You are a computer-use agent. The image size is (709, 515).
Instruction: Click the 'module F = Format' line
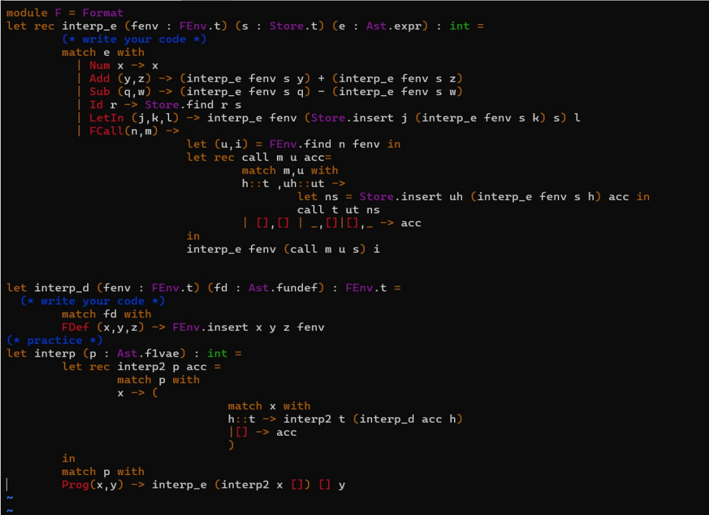tap(65, 13)
